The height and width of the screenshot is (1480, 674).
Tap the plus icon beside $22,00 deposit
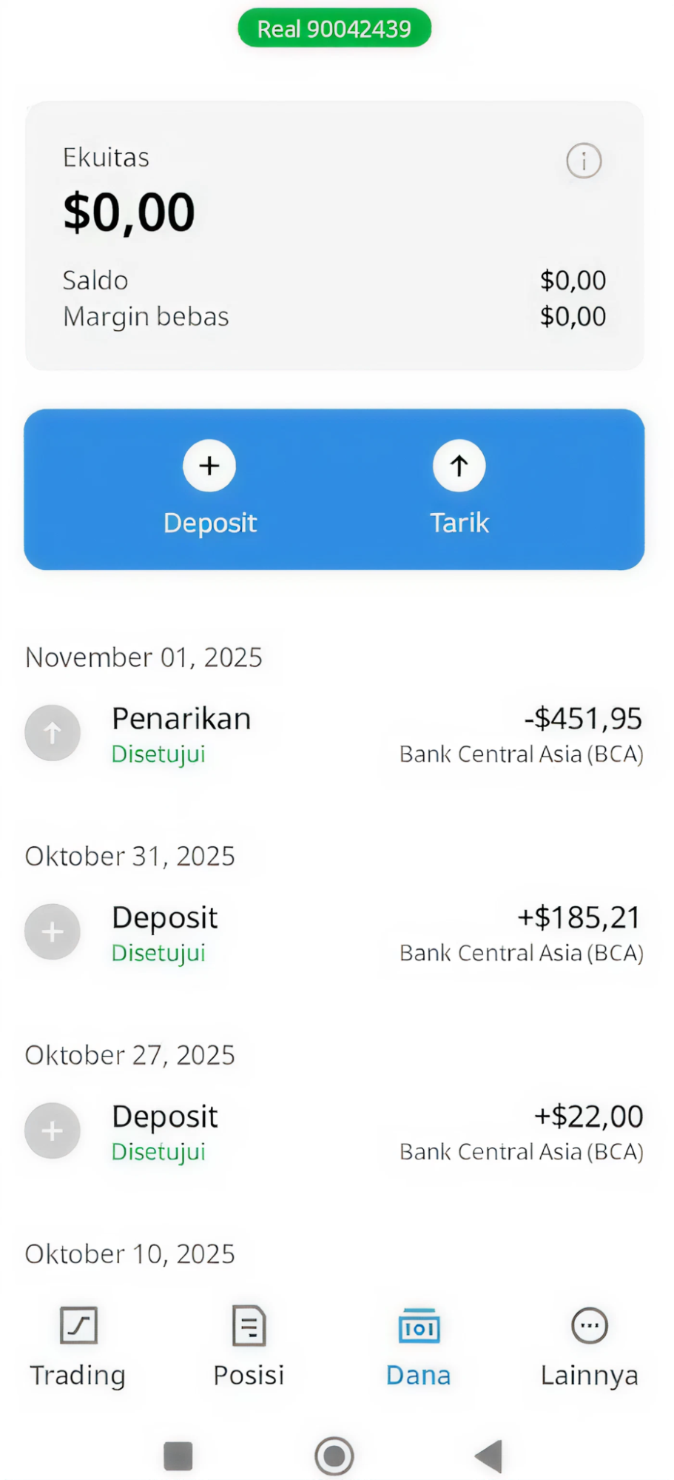[x=53, y=1131]
